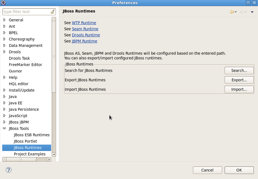Expand the Java tree node
258x179 pixels.
pos(4,97)
